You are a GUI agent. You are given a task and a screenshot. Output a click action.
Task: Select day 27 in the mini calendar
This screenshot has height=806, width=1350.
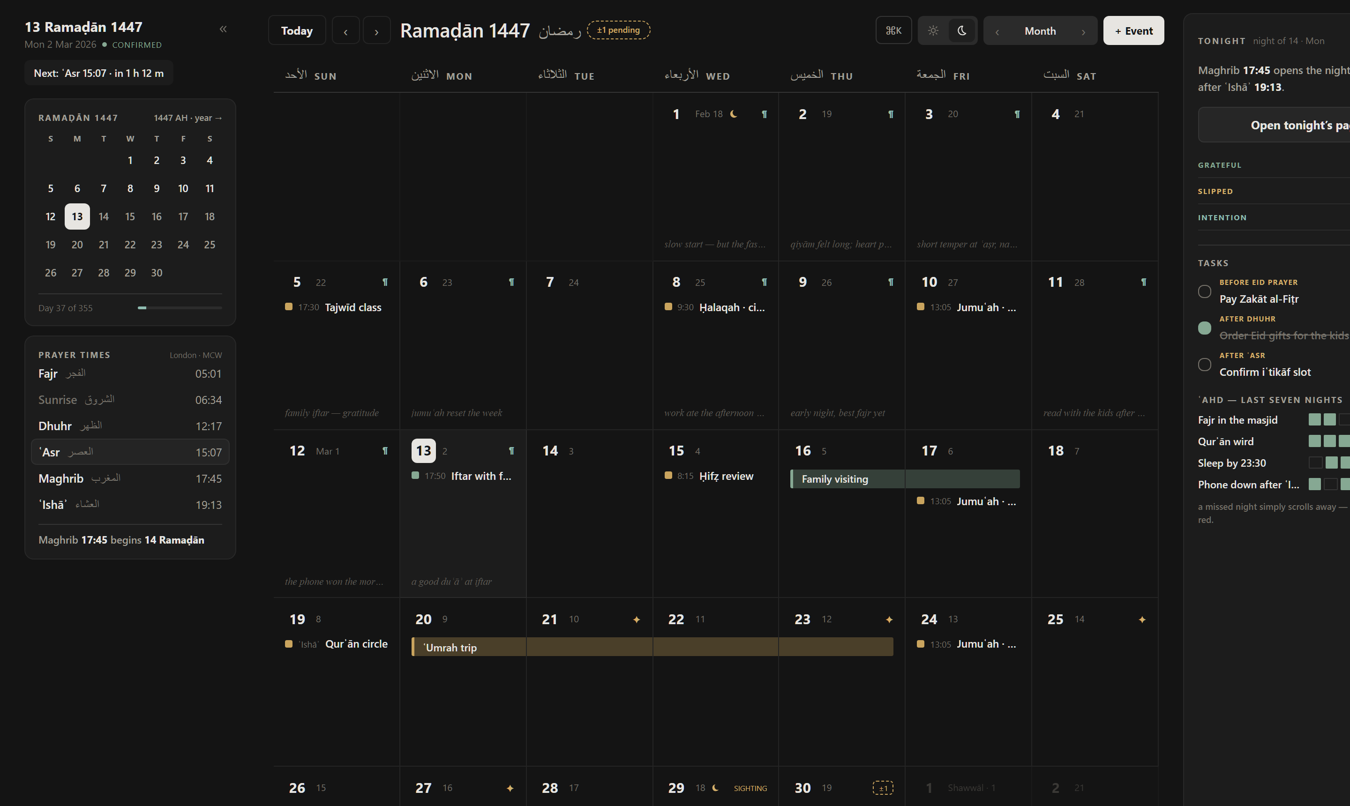(77, 273)
